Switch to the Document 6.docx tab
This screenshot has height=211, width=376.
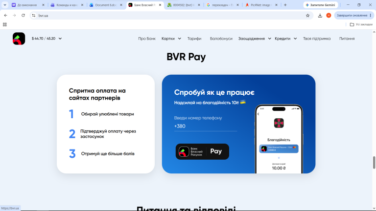pos(106,5)
